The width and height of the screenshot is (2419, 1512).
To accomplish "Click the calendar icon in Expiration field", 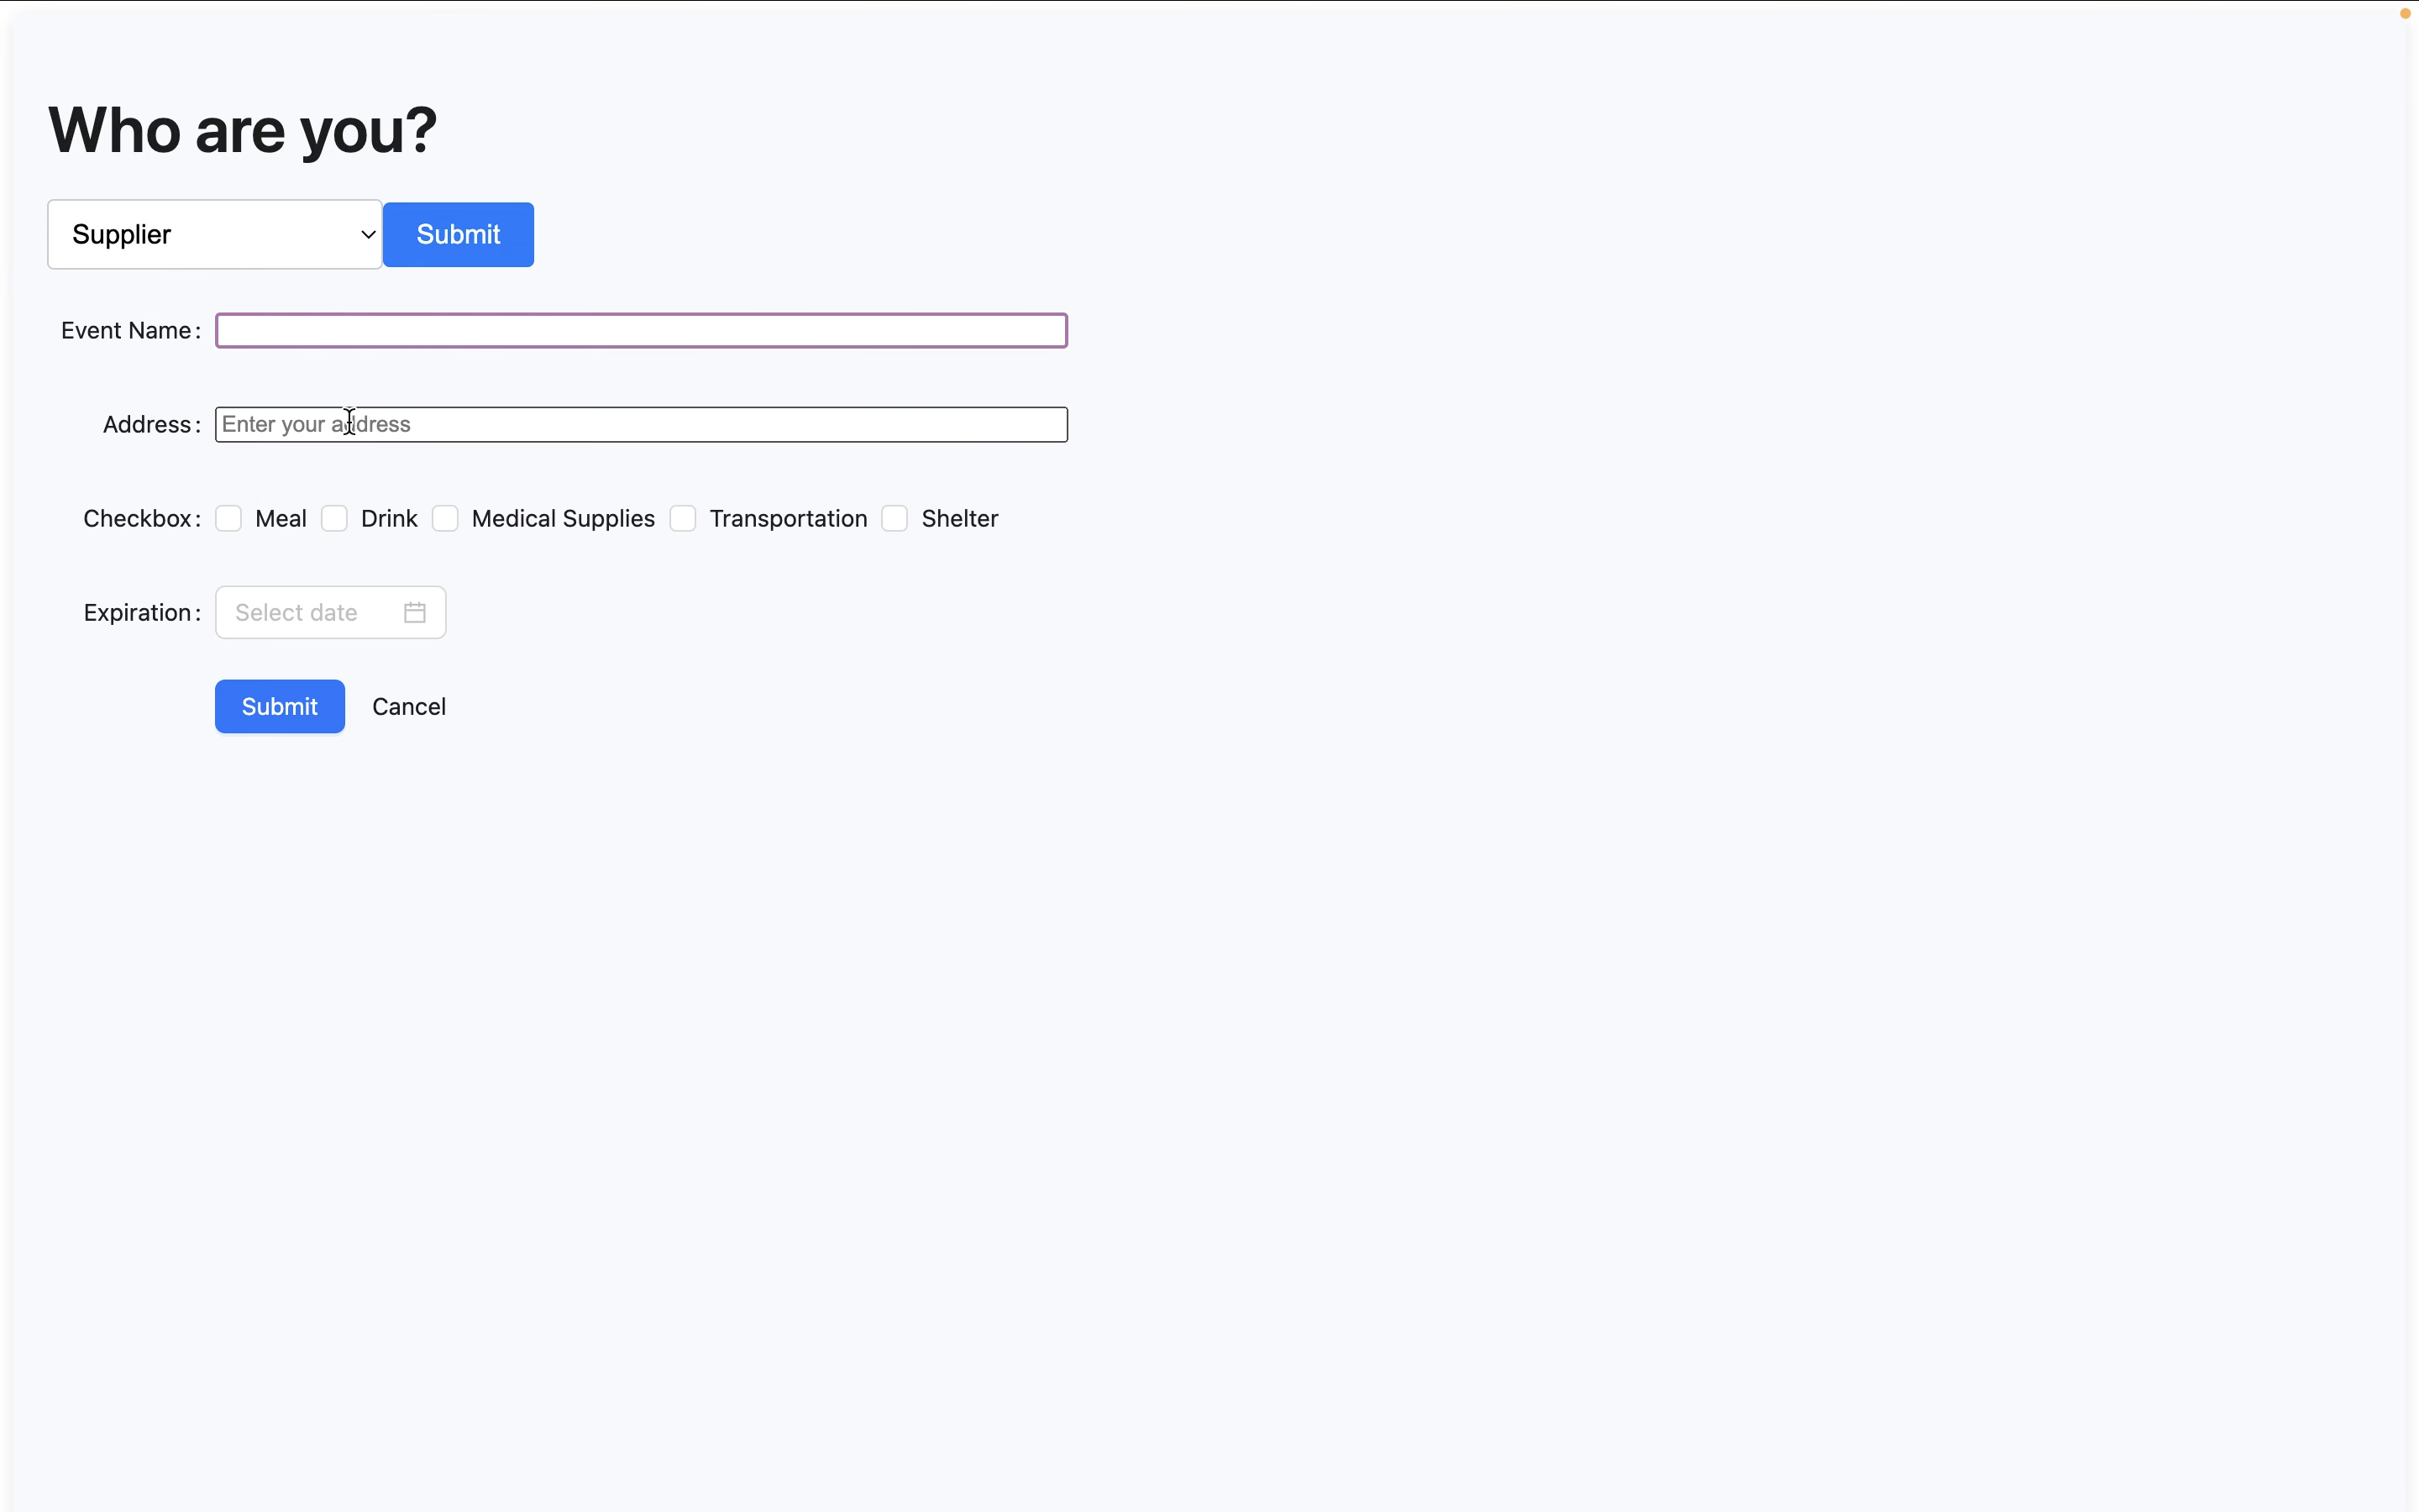I will point(415,613).
